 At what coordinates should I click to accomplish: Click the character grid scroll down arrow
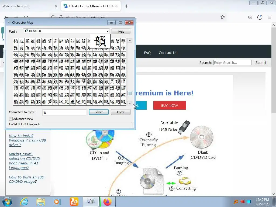click(x=130, y=103)
